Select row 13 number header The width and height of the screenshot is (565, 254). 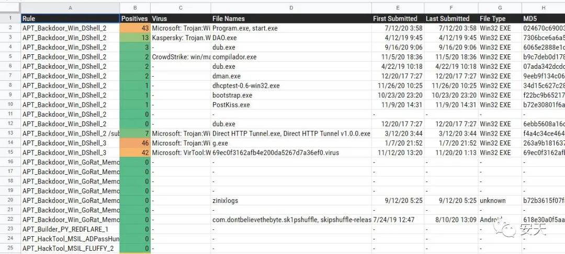10,134
